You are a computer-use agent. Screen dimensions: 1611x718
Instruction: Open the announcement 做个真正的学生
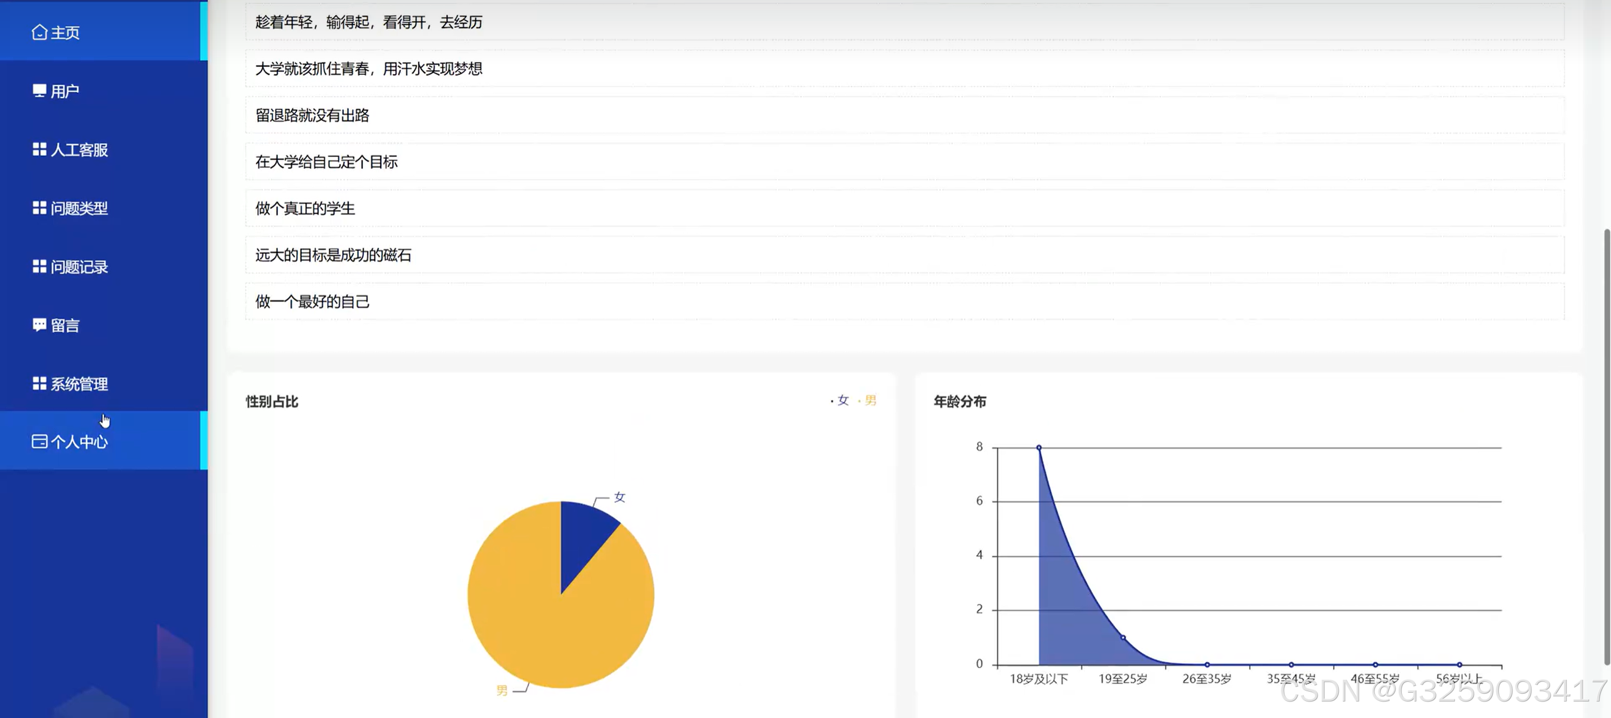(x=904, y=208)
